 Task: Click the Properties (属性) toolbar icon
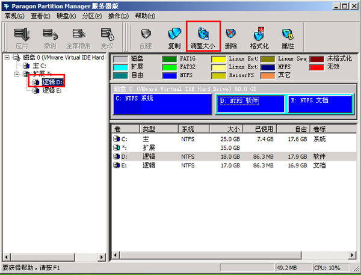click(x=288, y=34)
